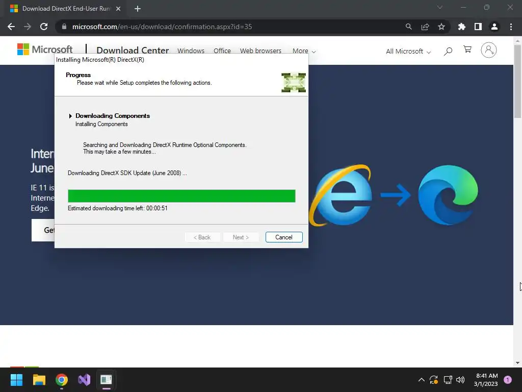Open the Web browsers nav link

coord(260,51)
